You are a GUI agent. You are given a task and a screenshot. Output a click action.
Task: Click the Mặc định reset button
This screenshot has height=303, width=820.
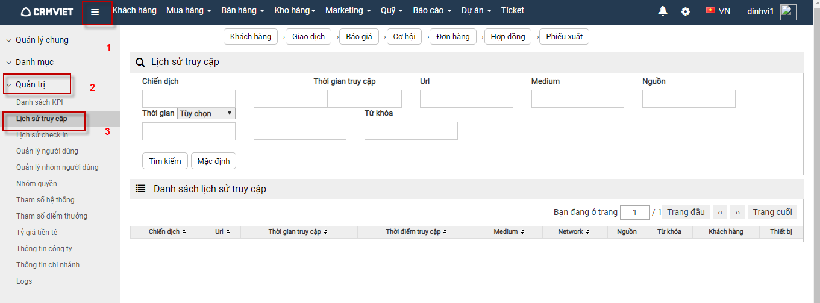(214, 161)
